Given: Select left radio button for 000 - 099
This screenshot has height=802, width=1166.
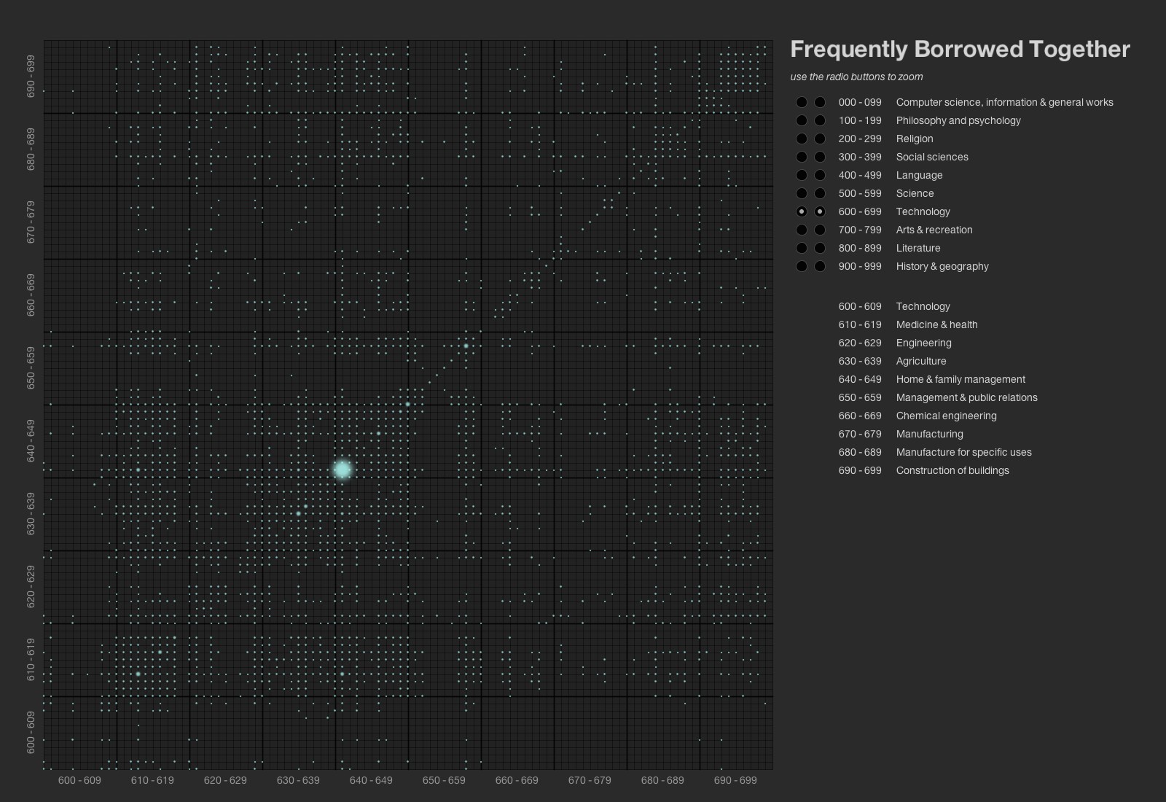Looking at the screenshot, I should tap(802, 102).
